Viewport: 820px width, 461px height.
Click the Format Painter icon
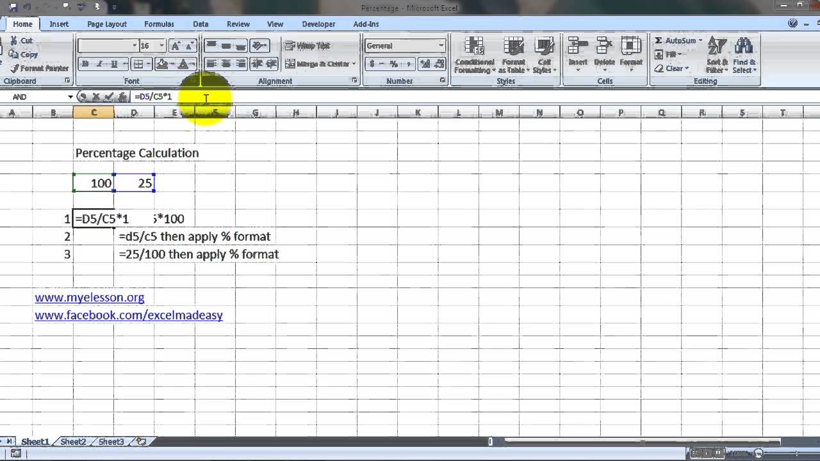pyautogui.click(x=15, y=68)
